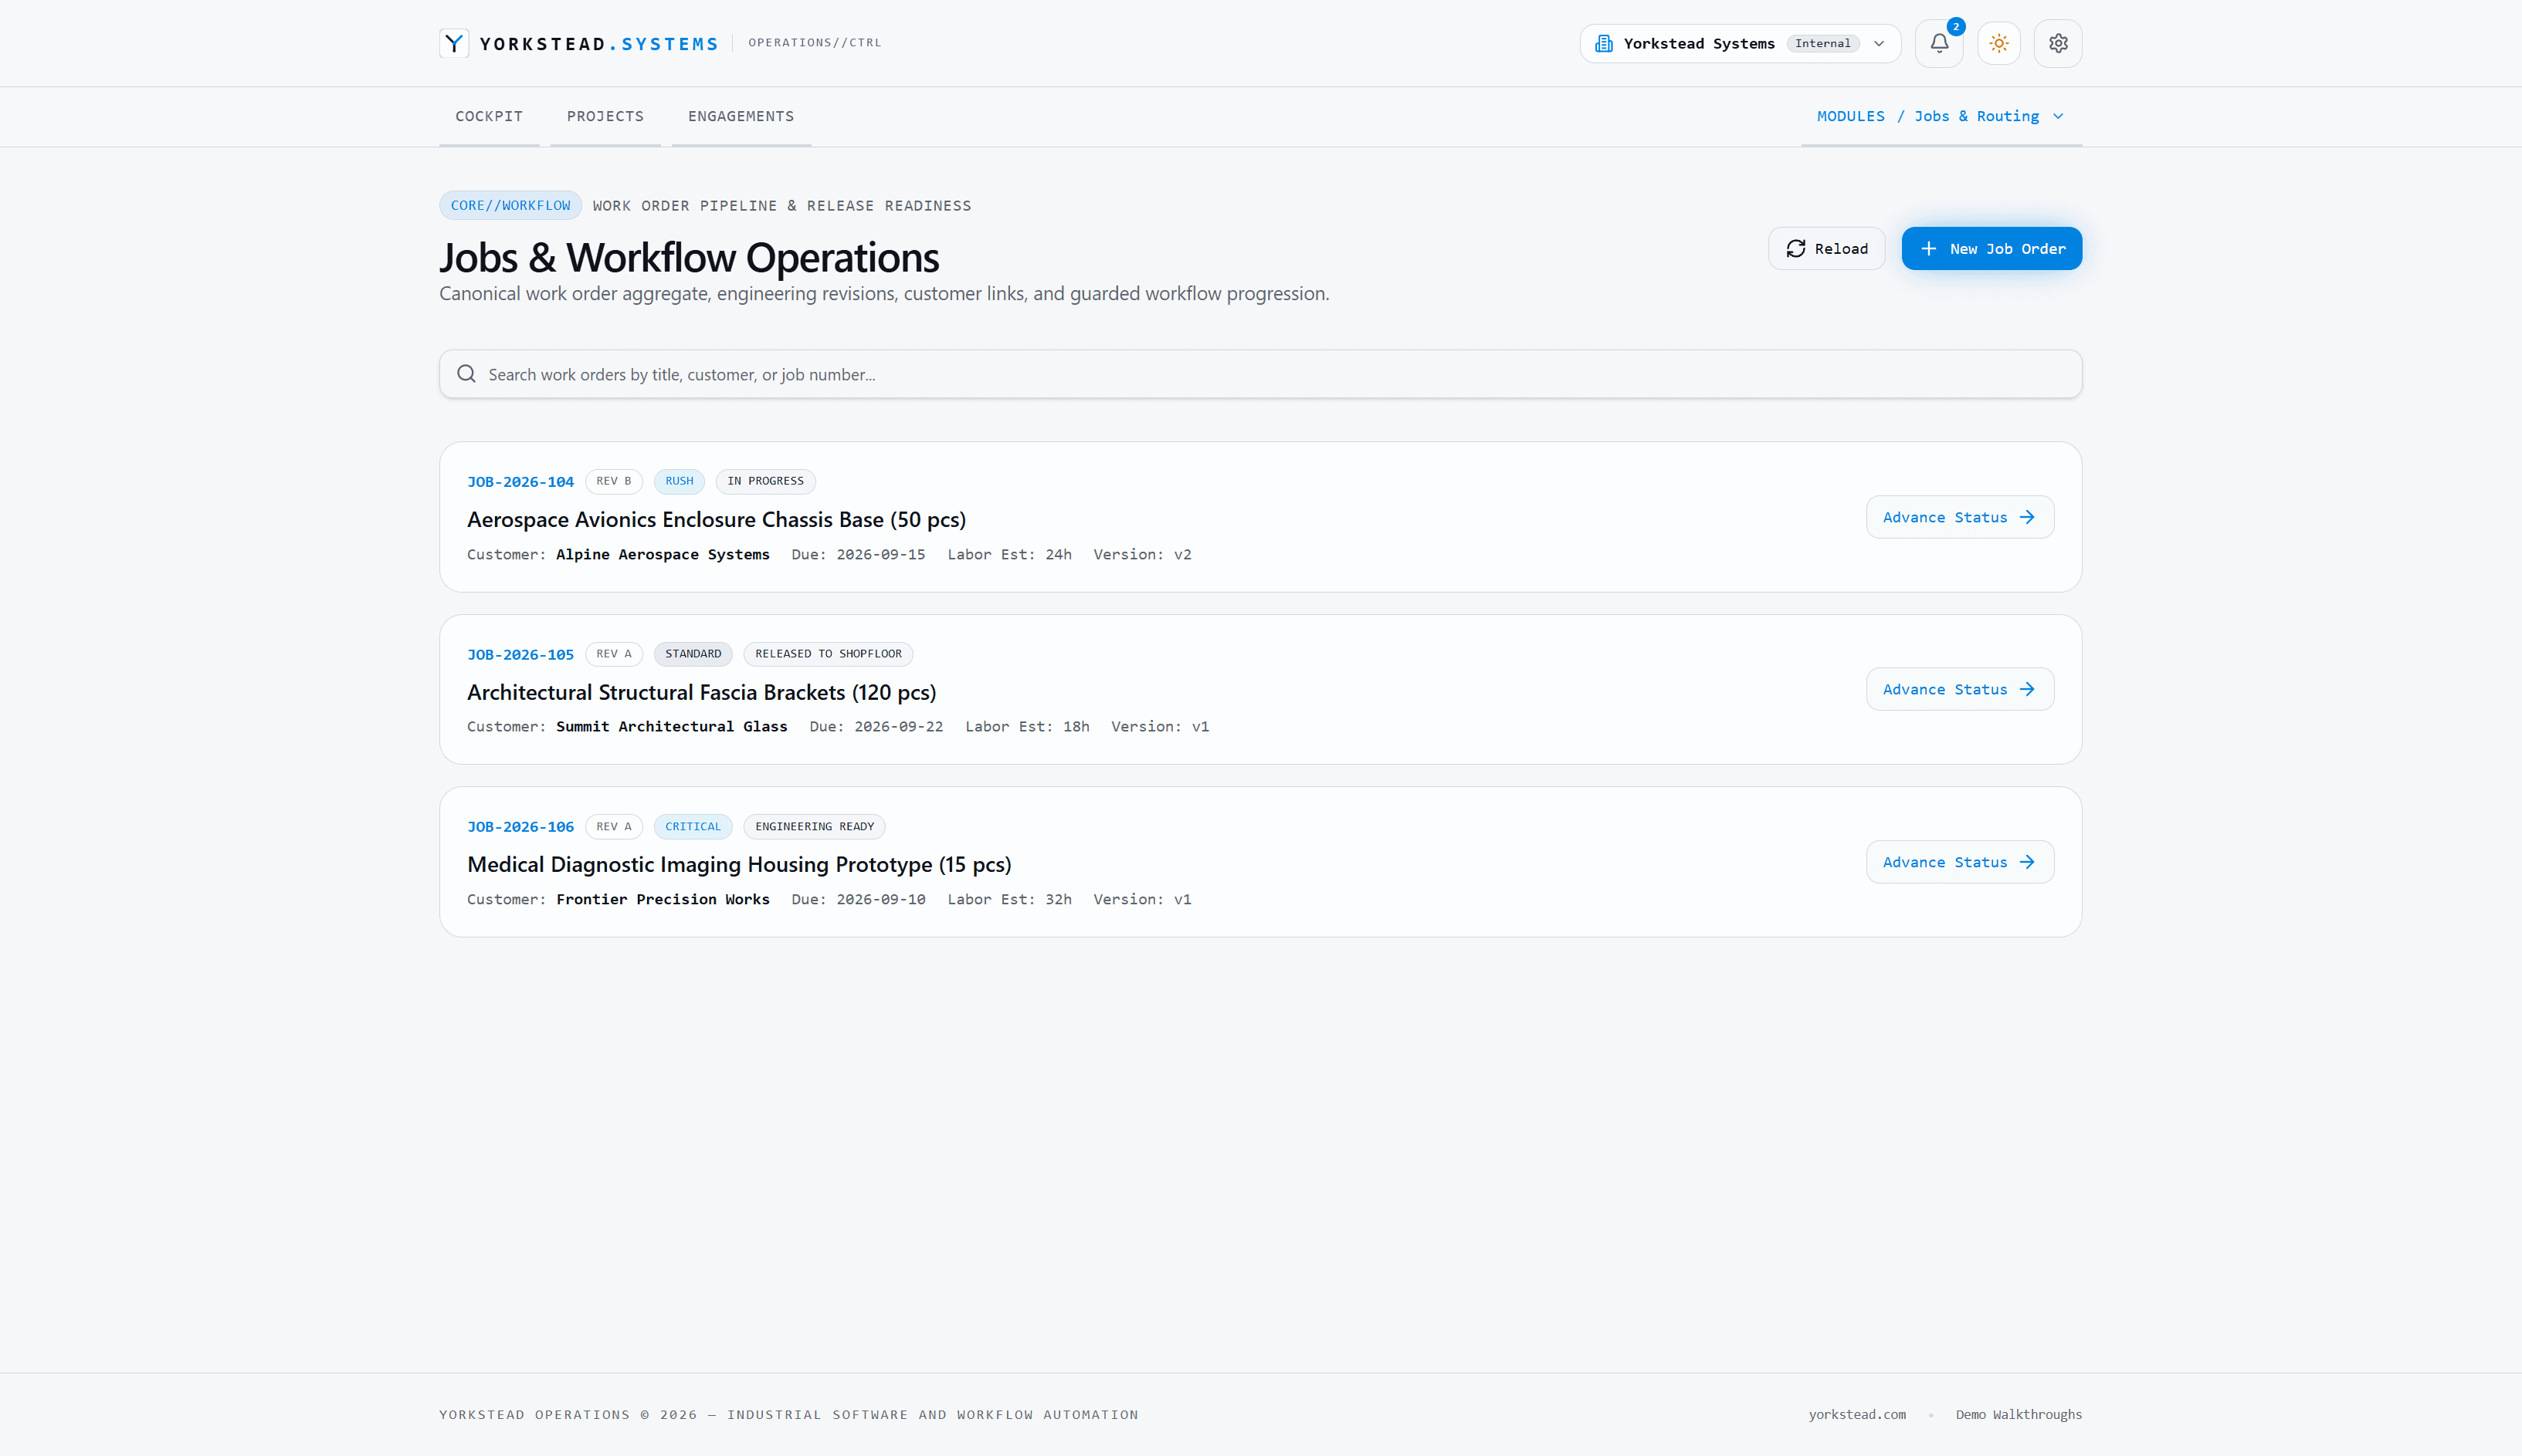Advance status for Architectural Fascia Brackets job
The height and width of the screenshot is (1456, 2522).
[x=1960, y=689]
